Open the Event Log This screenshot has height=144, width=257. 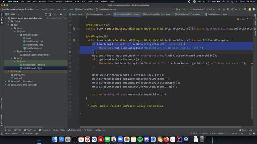[245, 130]
